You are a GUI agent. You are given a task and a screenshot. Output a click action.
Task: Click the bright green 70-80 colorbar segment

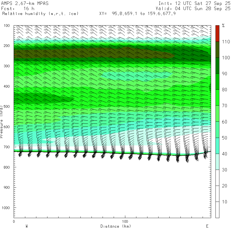[217, 98]
